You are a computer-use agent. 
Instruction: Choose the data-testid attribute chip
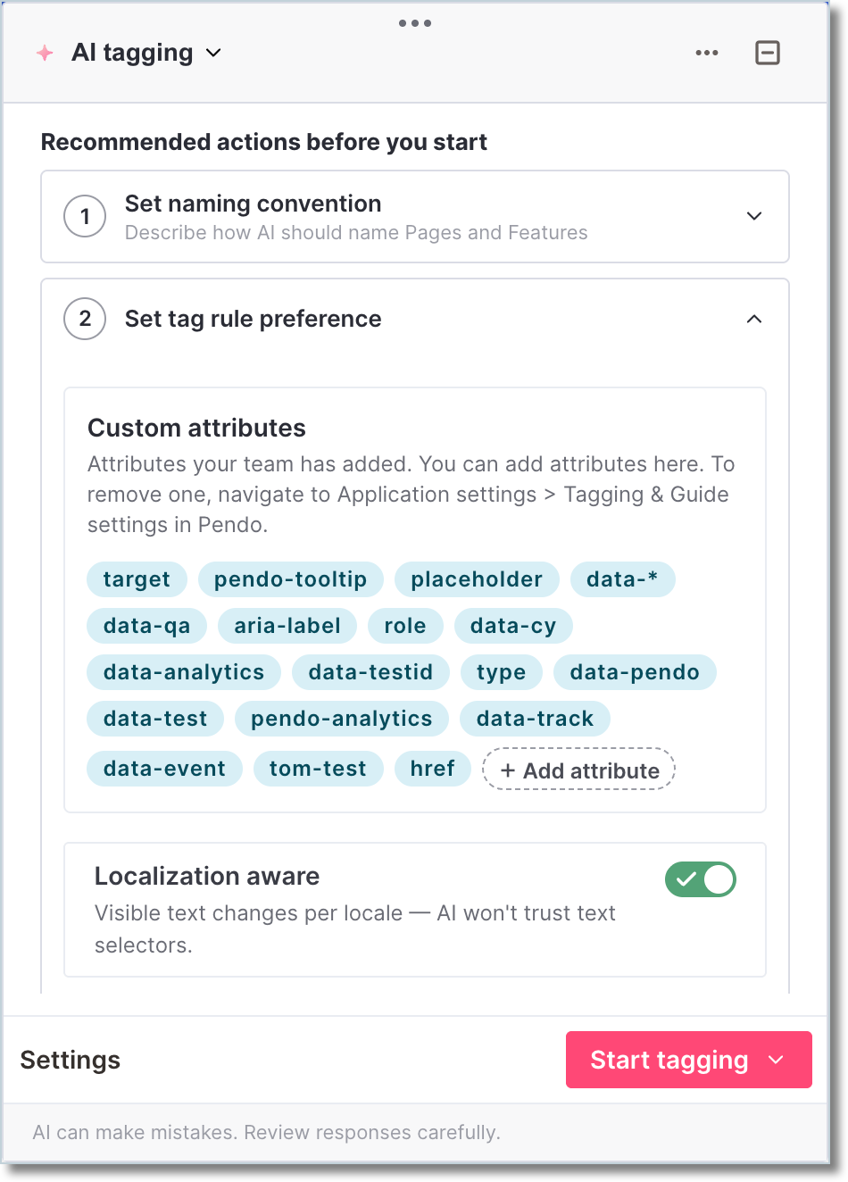pos(370,672)
